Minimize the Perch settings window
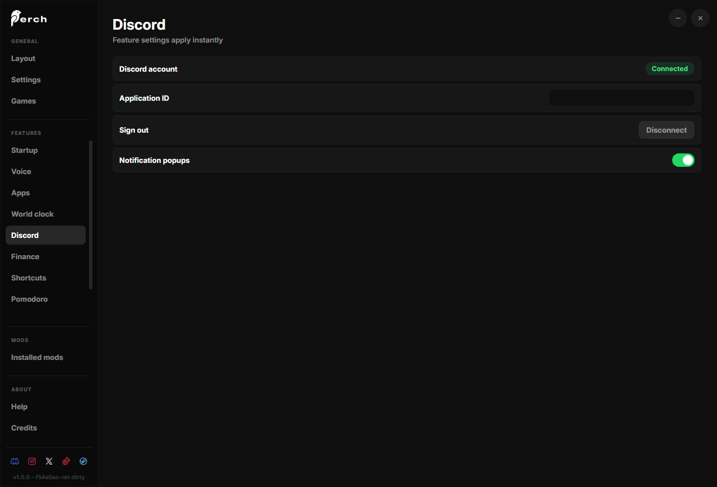Image resolution: width=717 pixels, height=487 pixels. click(678, 18)
